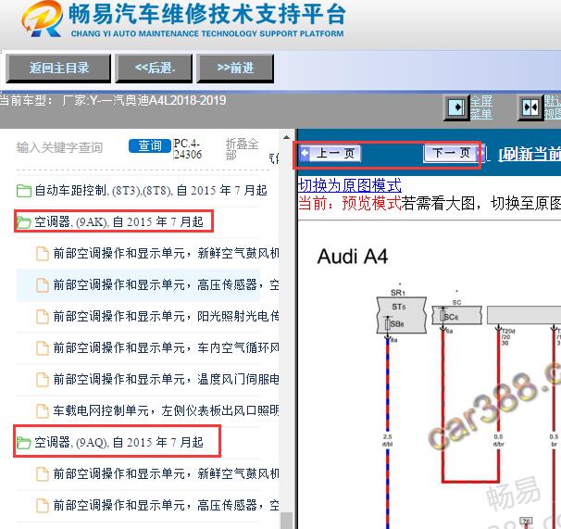
Task: Open document 前部空调…车内空气循环风门
Action: 166,347
